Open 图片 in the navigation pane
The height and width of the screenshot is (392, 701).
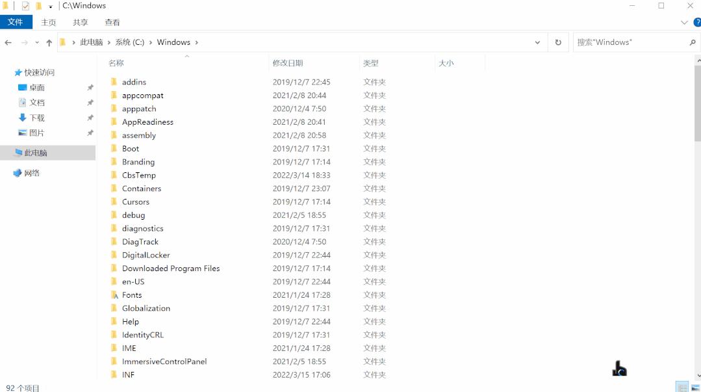(x=36, y=133)
